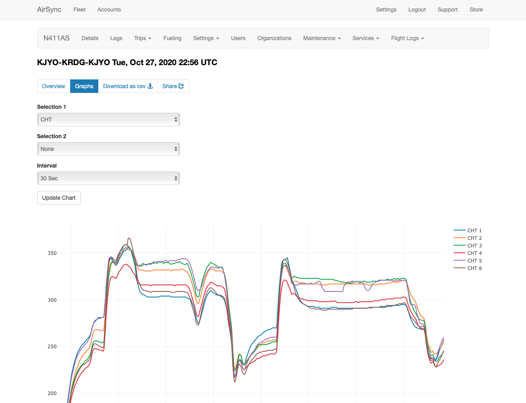
Task: Click the share icon on Share button
Action: pyautogui.click(x=181, y=86)
